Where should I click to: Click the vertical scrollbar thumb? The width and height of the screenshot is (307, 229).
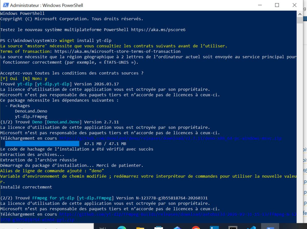pyautogui.click(x=300, y=20)
